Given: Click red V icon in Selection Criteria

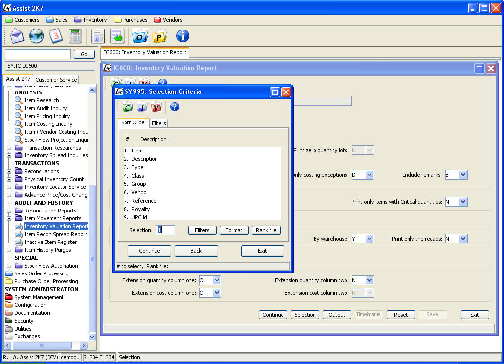Looking at the screenshot, I should (156, 107).
